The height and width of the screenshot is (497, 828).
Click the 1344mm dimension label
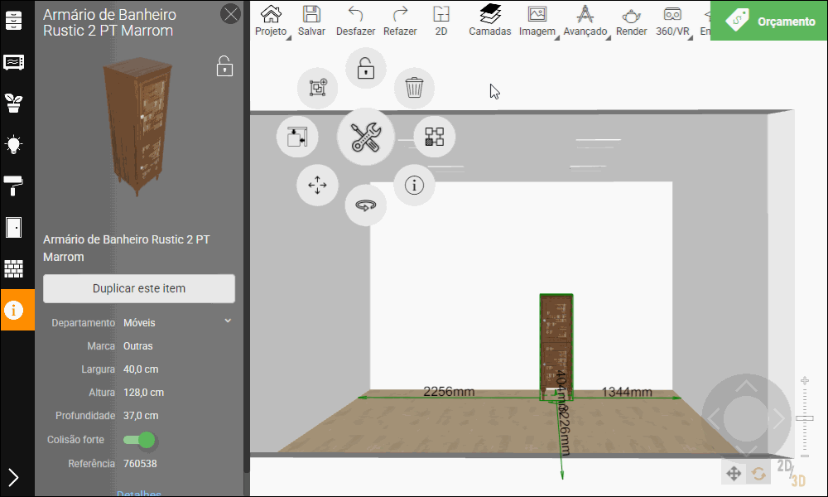click(627, 392)
